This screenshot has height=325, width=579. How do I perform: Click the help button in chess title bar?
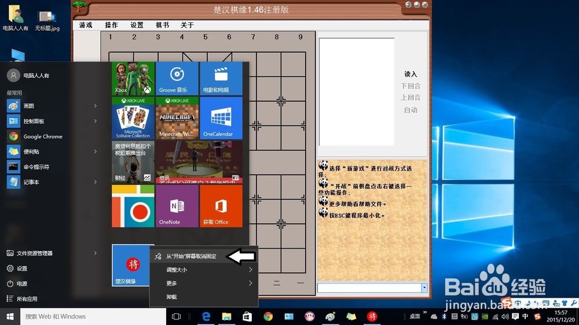point(408,5)
